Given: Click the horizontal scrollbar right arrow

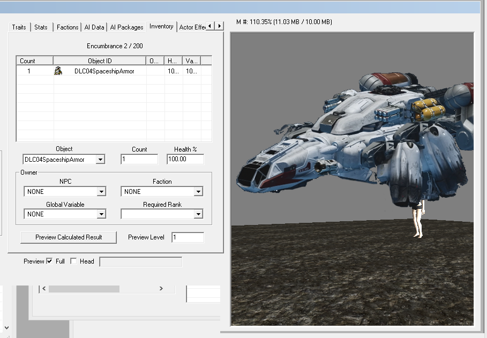Looking at the screenshot, I should tap(161, 289).
